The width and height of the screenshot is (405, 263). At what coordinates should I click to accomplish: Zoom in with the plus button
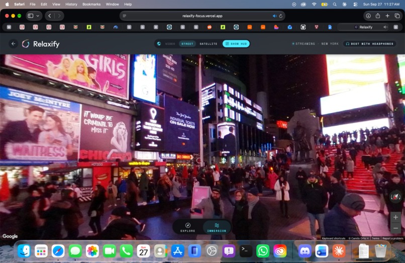[x=395, y=217]
